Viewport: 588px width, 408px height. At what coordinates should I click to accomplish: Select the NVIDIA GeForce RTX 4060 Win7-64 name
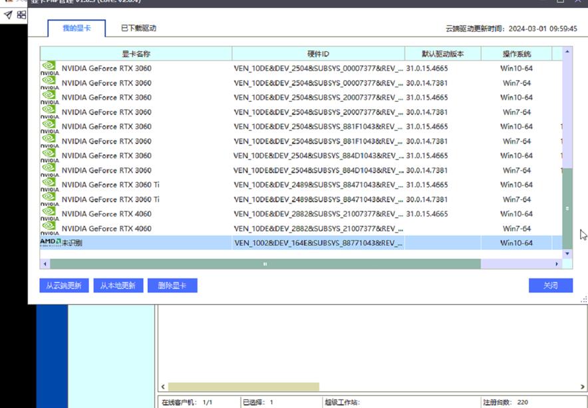click(106, 229)
